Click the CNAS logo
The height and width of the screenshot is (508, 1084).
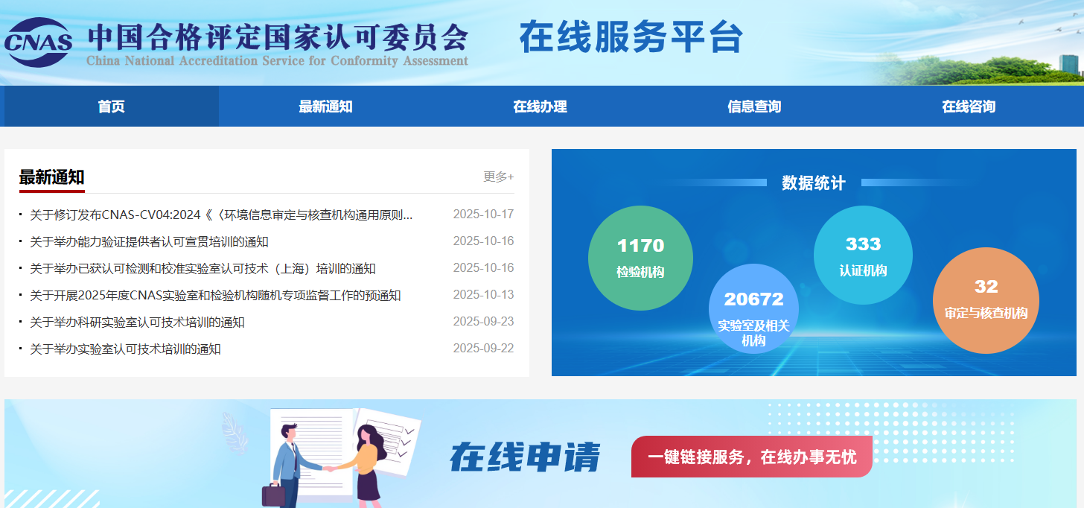click(x=41, y=38)
